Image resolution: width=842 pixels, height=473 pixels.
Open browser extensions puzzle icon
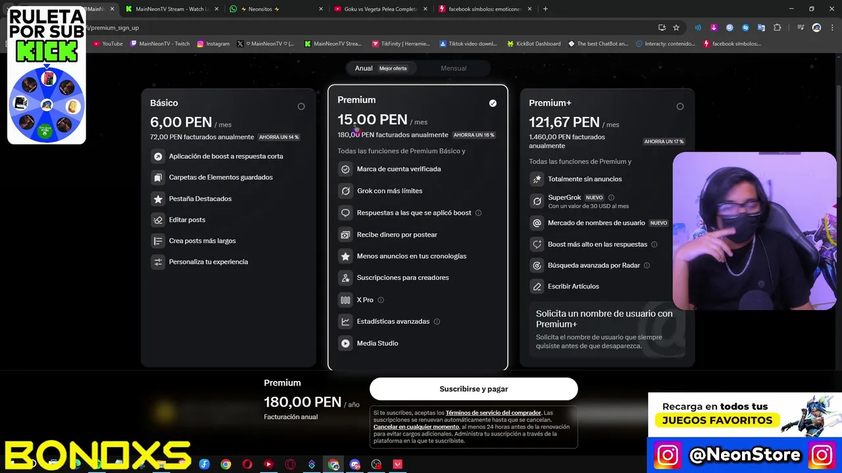(778, 28)
